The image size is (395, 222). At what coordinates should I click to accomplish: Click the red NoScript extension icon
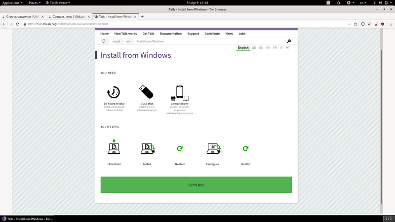click(x=382, y=24)
